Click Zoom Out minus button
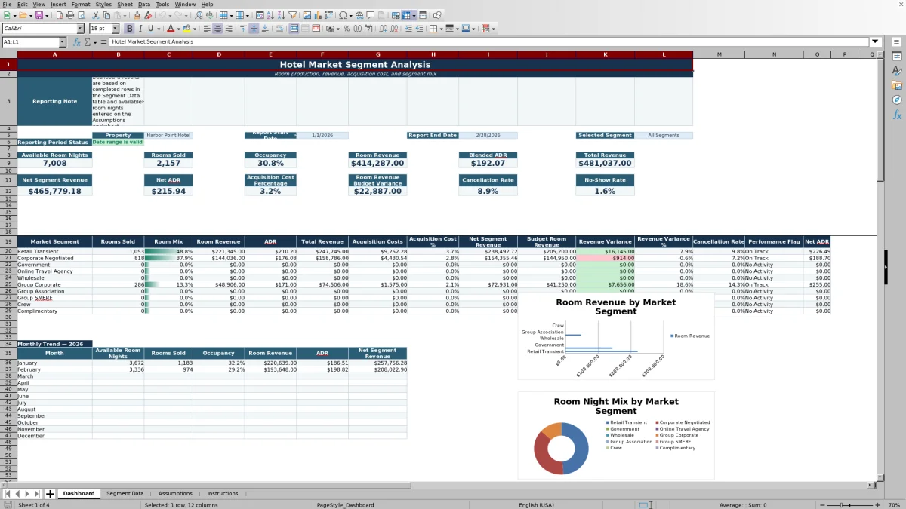906x509 pixels. (x=822, y=504)
